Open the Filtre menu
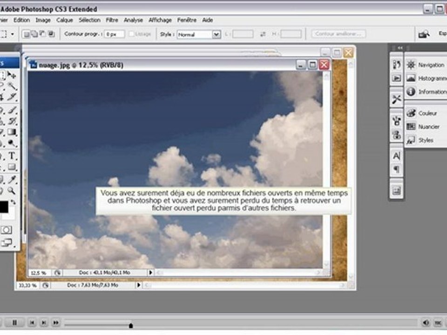The width and height of the screenshot is (447, 335). [x=112, y=20]
